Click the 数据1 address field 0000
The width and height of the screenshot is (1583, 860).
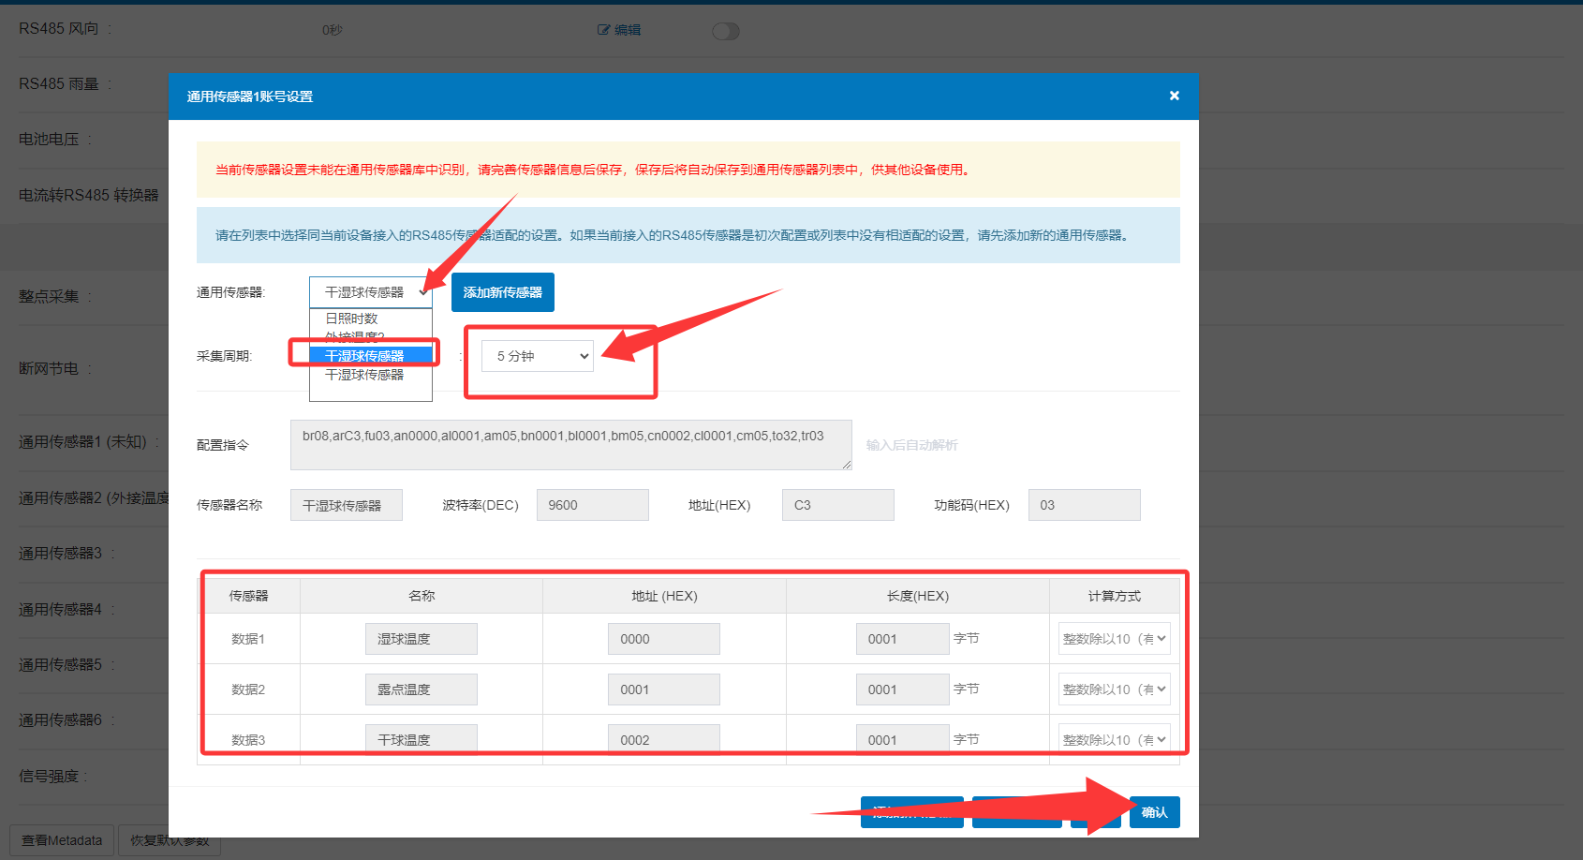pyautogui.click(x=663, y=639)
